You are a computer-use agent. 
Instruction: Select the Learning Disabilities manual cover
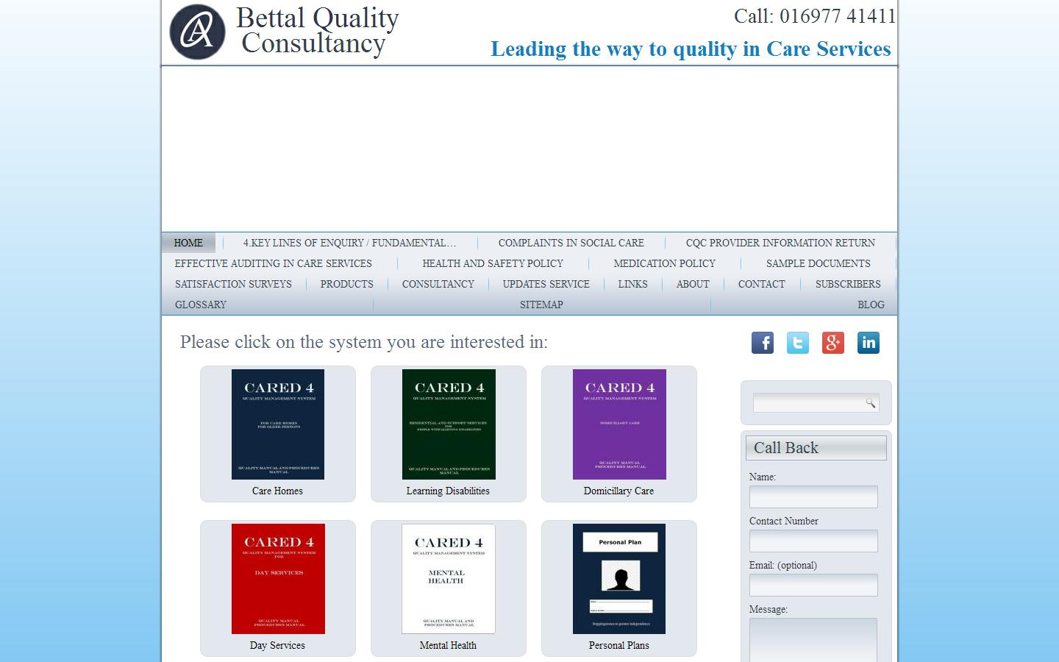coord(449,424)
